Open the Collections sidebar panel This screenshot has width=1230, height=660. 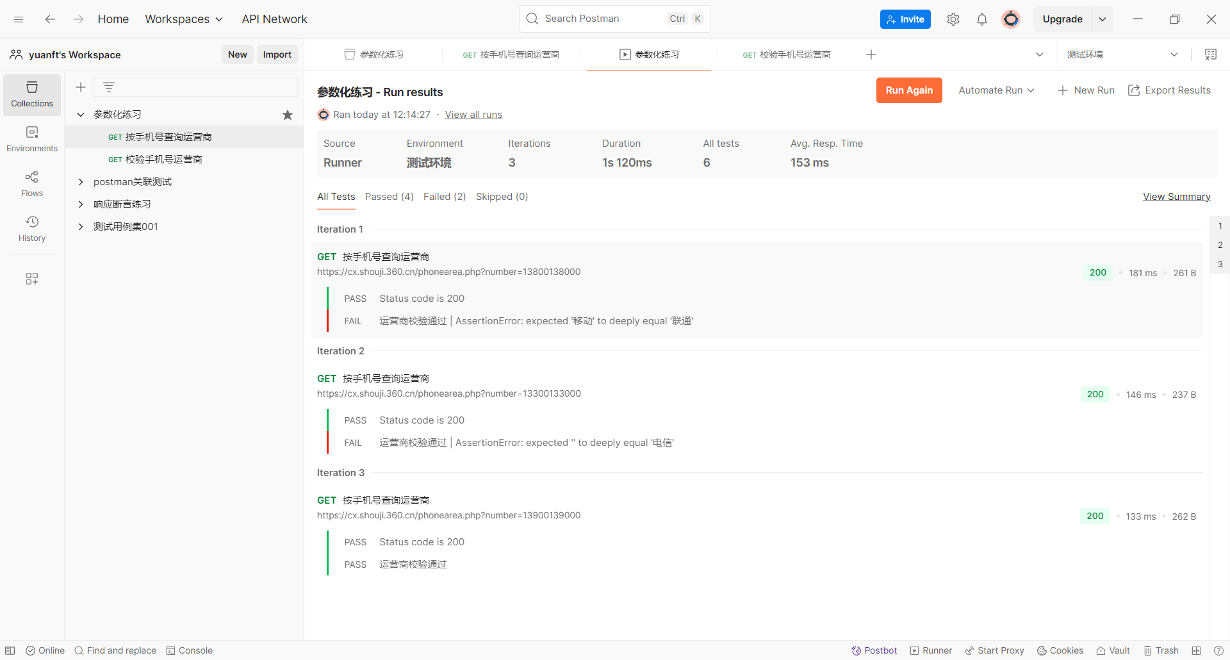click(x=32, y=95)
